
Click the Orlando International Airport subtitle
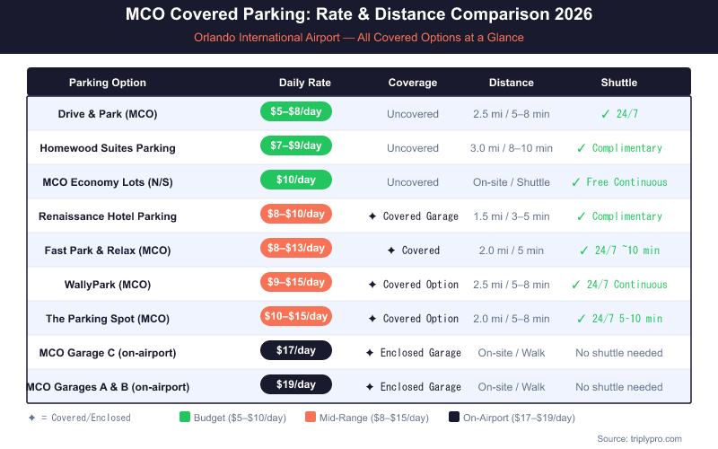coord(358,37)
